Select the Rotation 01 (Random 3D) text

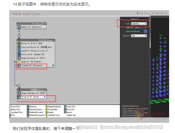pos(33,54)
